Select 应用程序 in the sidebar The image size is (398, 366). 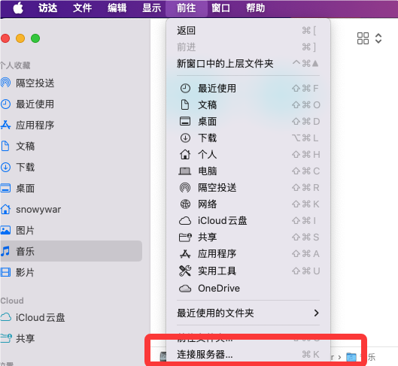pyautogui.click(x=71, y=126)
